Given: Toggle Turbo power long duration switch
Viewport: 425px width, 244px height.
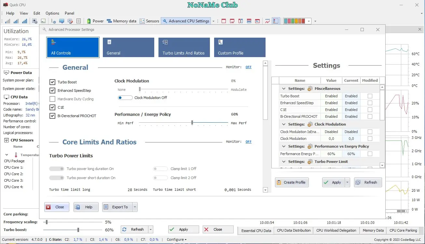Looking at the screenshot, I should (x=57, y=169).
